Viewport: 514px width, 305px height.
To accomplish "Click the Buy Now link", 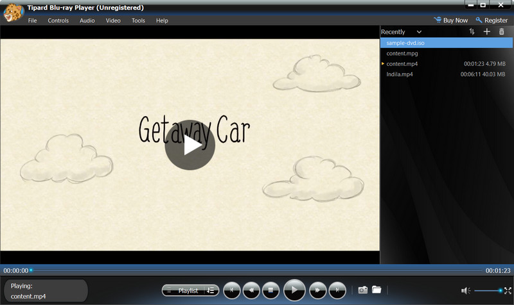I will [x=451, y=21].
